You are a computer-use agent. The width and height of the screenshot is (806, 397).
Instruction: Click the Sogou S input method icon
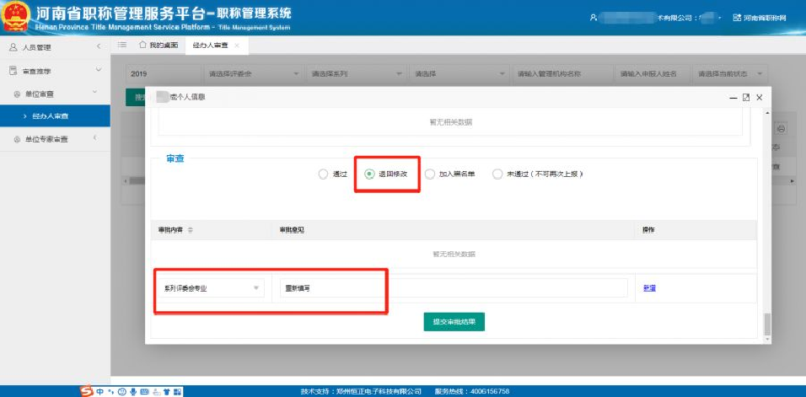click(87, 391)
